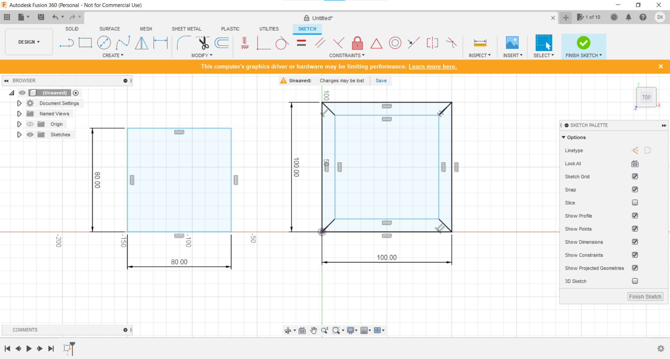
Task: Apply the Fix/Unfix lock constraint
Action: pyautogui.click(x=357, y=43)
